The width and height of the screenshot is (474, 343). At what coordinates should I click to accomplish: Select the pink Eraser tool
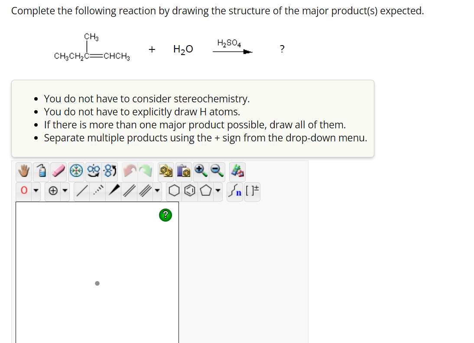click(58, 171)
